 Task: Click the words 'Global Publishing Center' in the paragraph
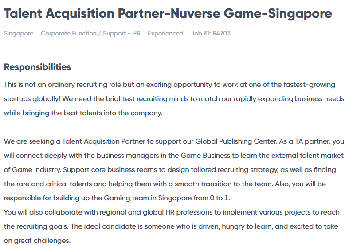(x=236, y=141)
